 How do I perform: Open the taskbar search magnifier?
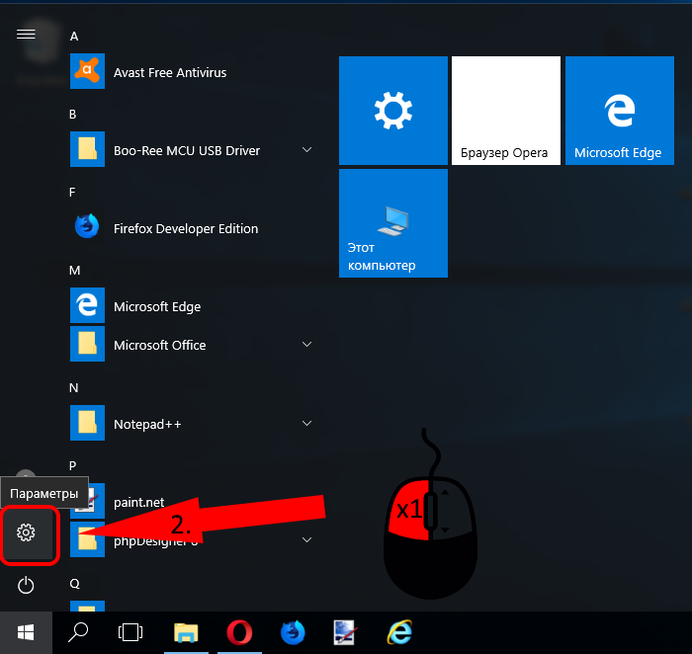[x=79, y=631]
